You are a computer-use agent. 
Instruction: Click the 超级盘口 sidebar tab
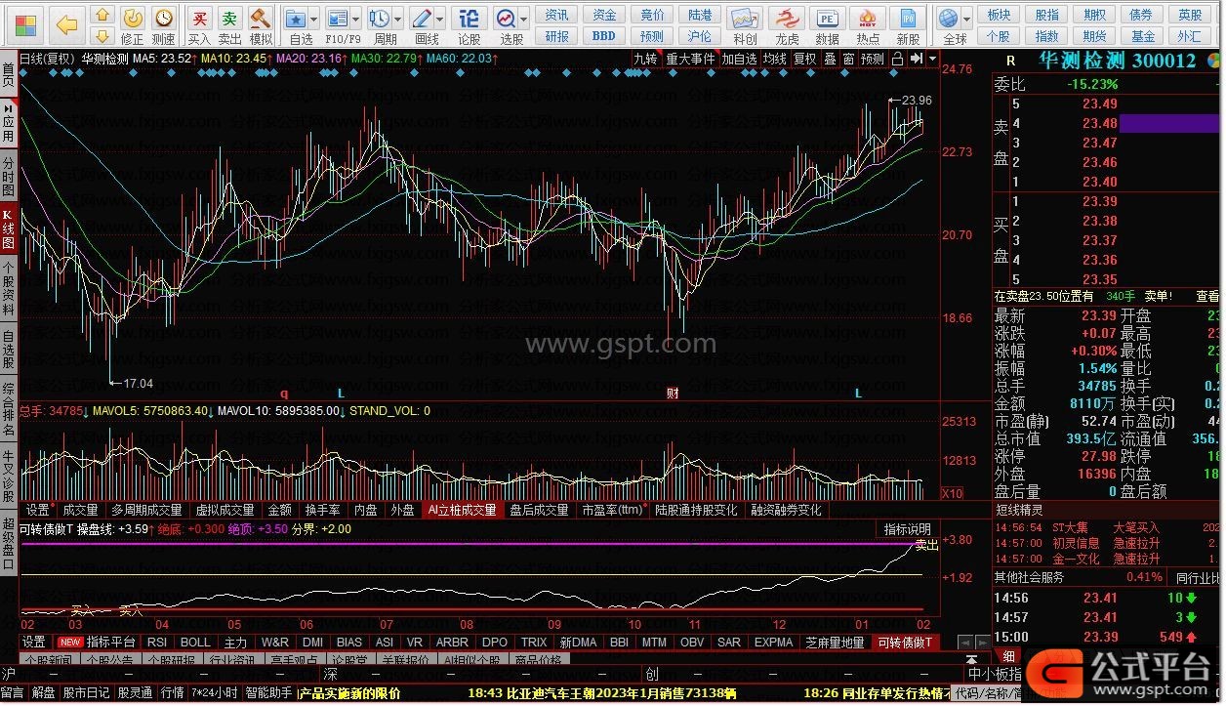(9, 544)
